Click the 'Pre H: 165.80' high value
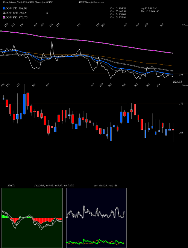This screenshot has height=248, width=188. [118, 11]
